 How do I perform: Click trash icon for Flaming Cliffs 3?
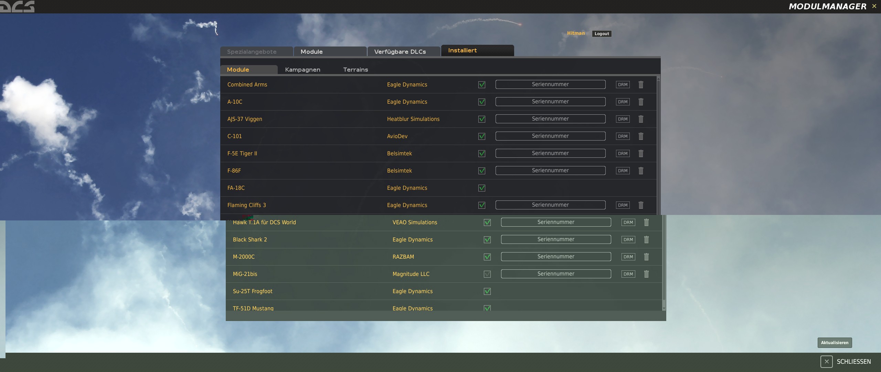pyautogui.click(x=641, y=205)
